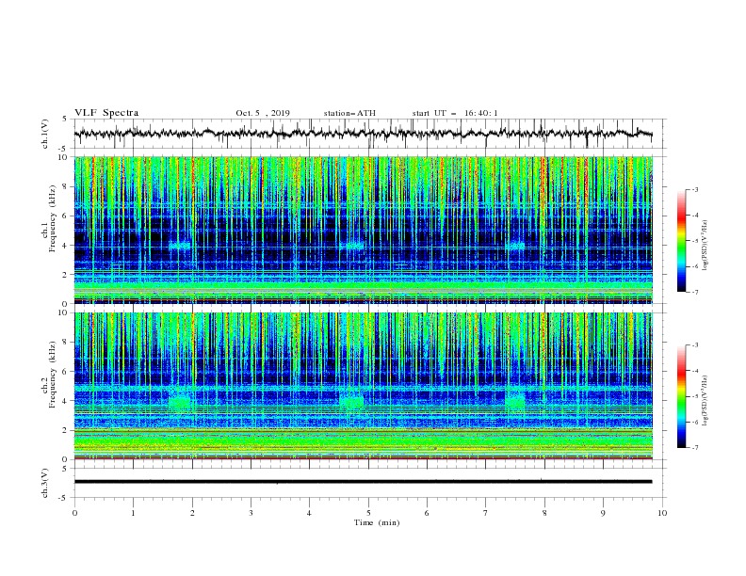746x576 pixels.
Task: Click the ch.2 frequency axis "6" tick
Action: click(x=65, y=372)
